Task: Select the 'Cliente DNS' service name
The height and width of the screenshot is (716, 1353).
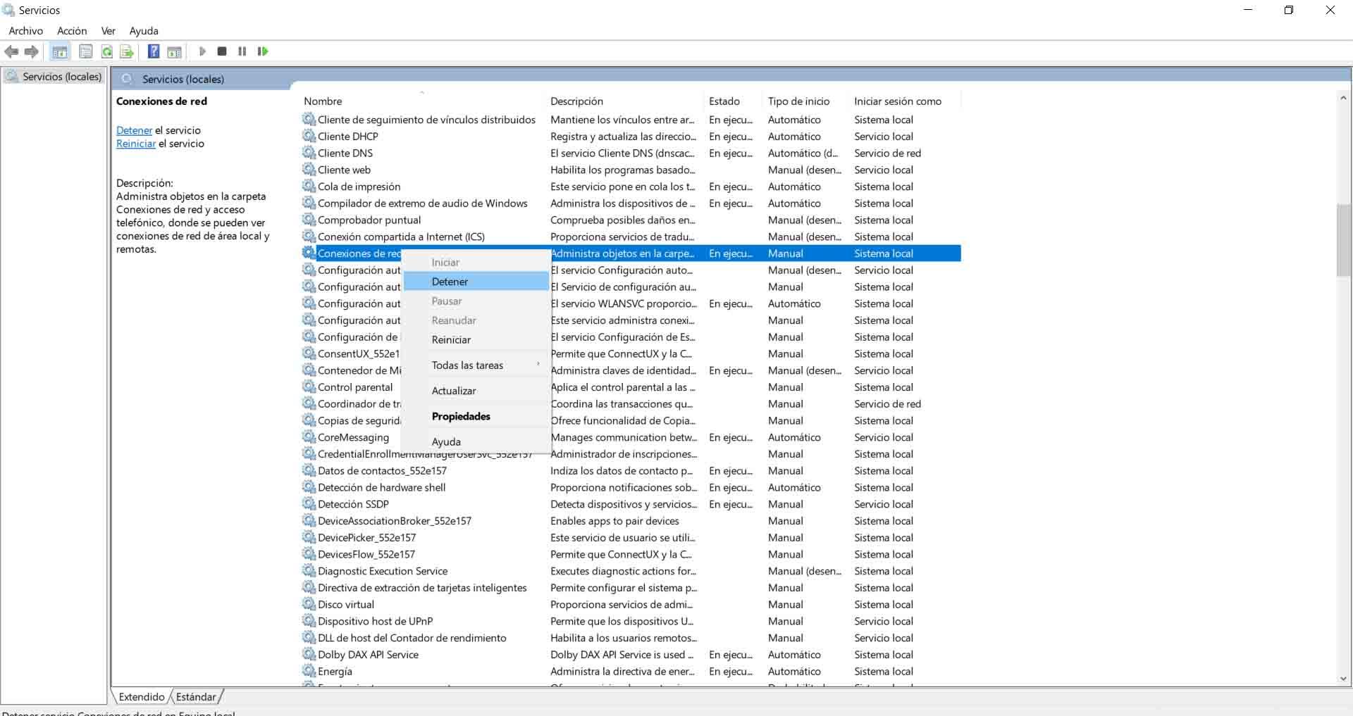Action: 345,153
